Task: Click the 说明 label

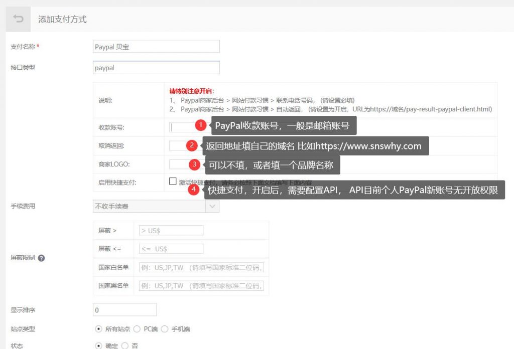Action: coord(105,100)
